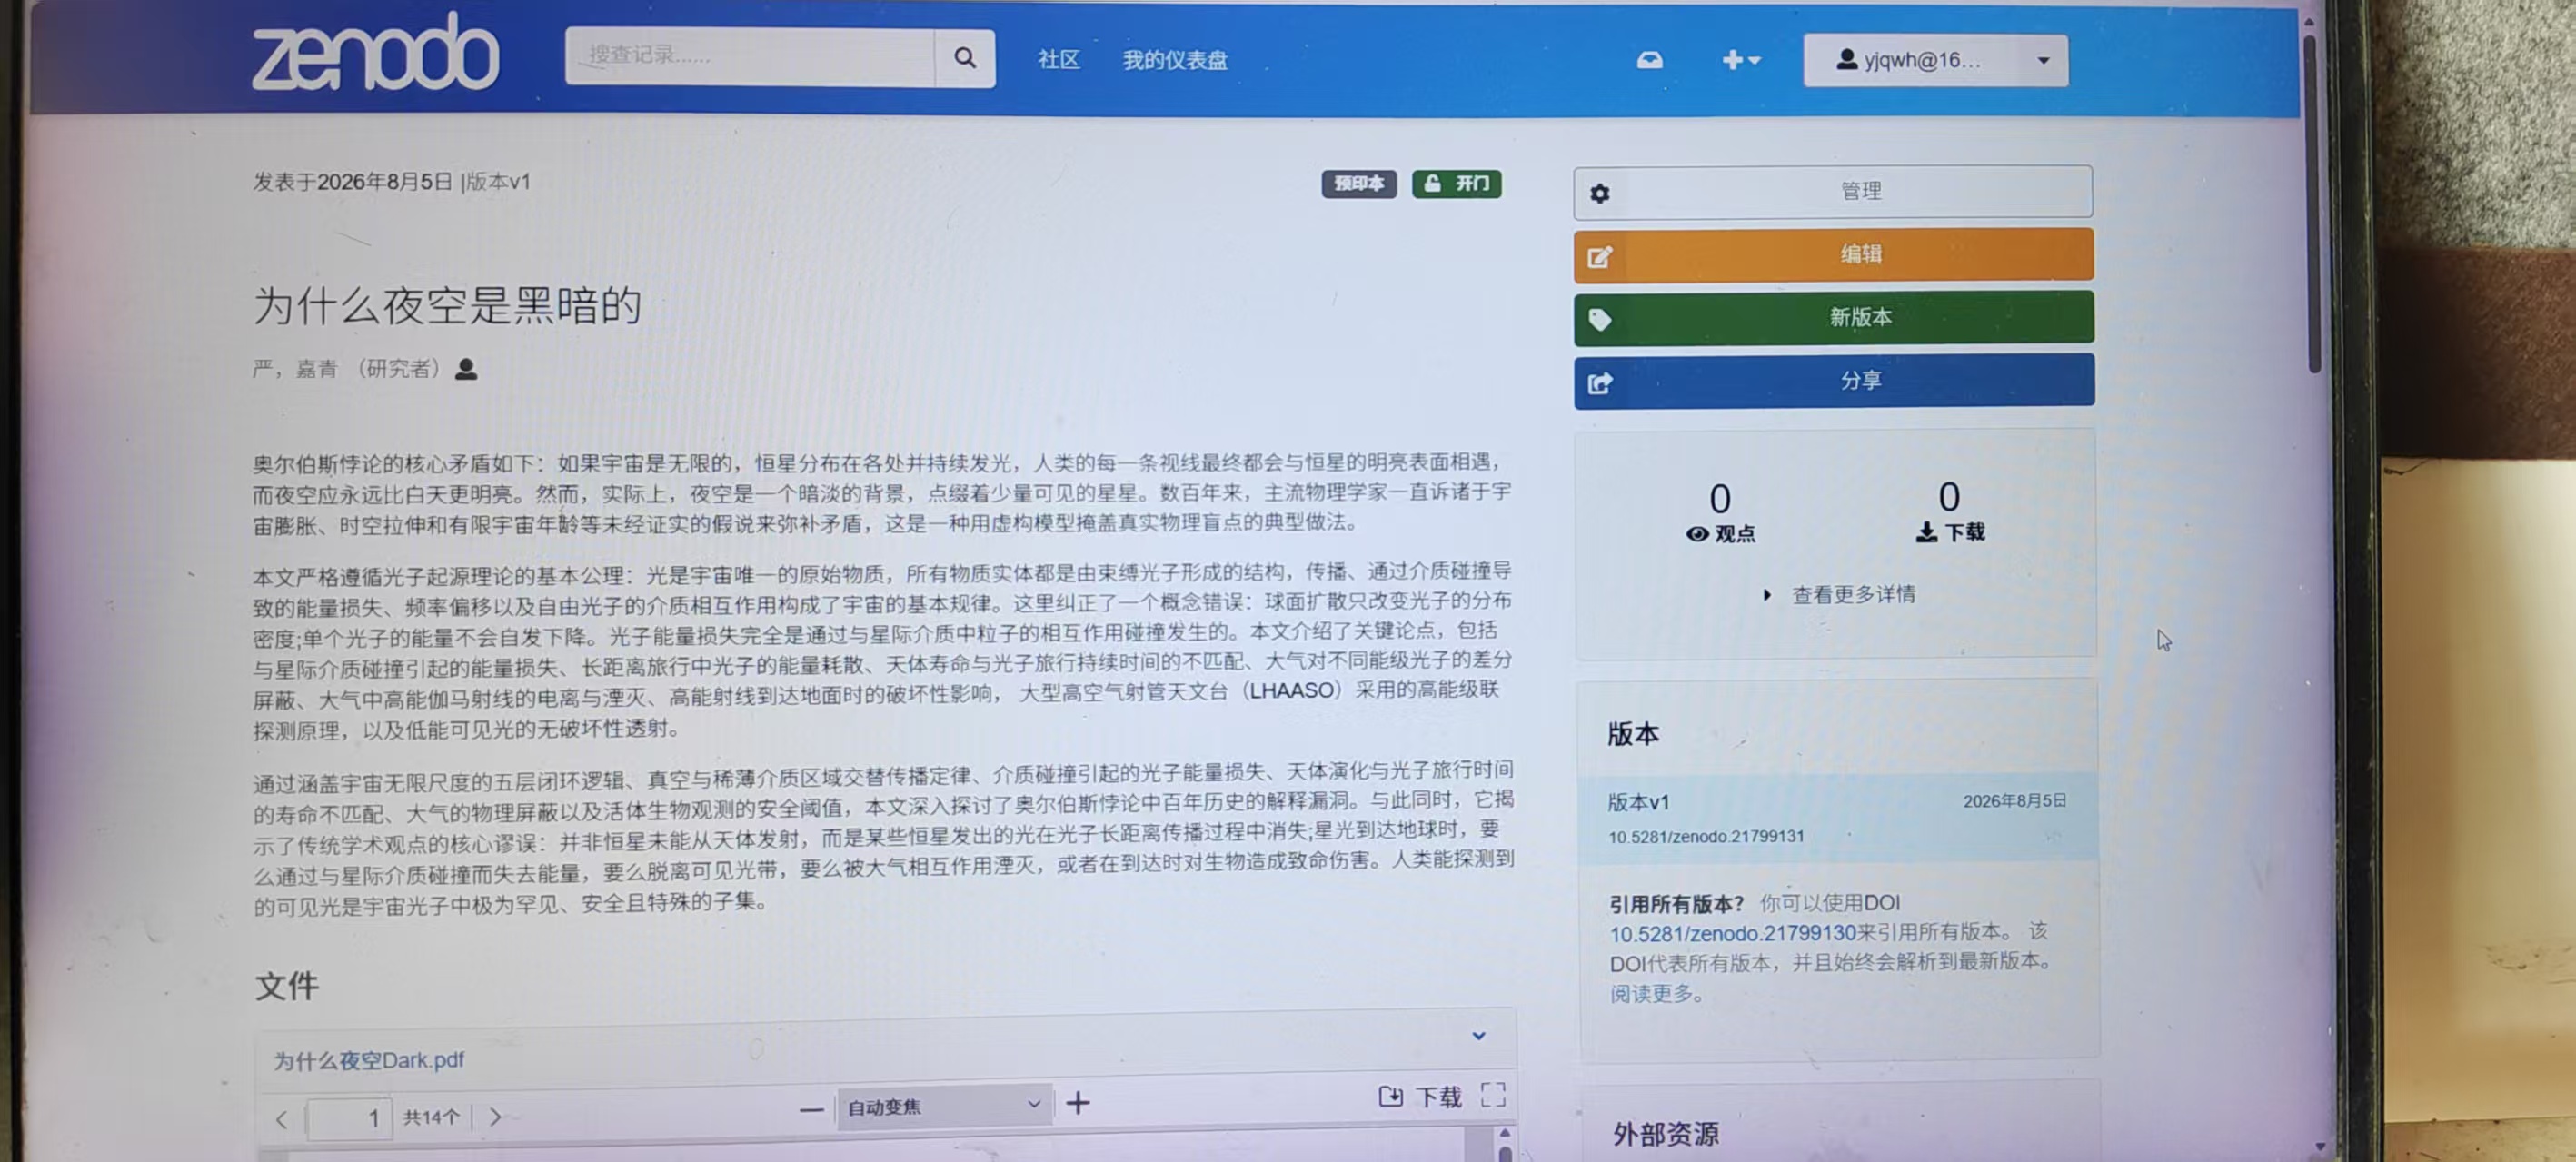Collapse the file preview chevron

(1478, 1036)
